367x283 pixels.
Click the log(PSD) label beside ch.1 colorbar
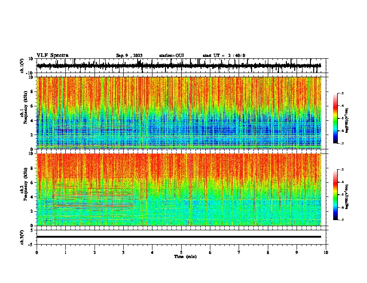(x=347, y=121)
